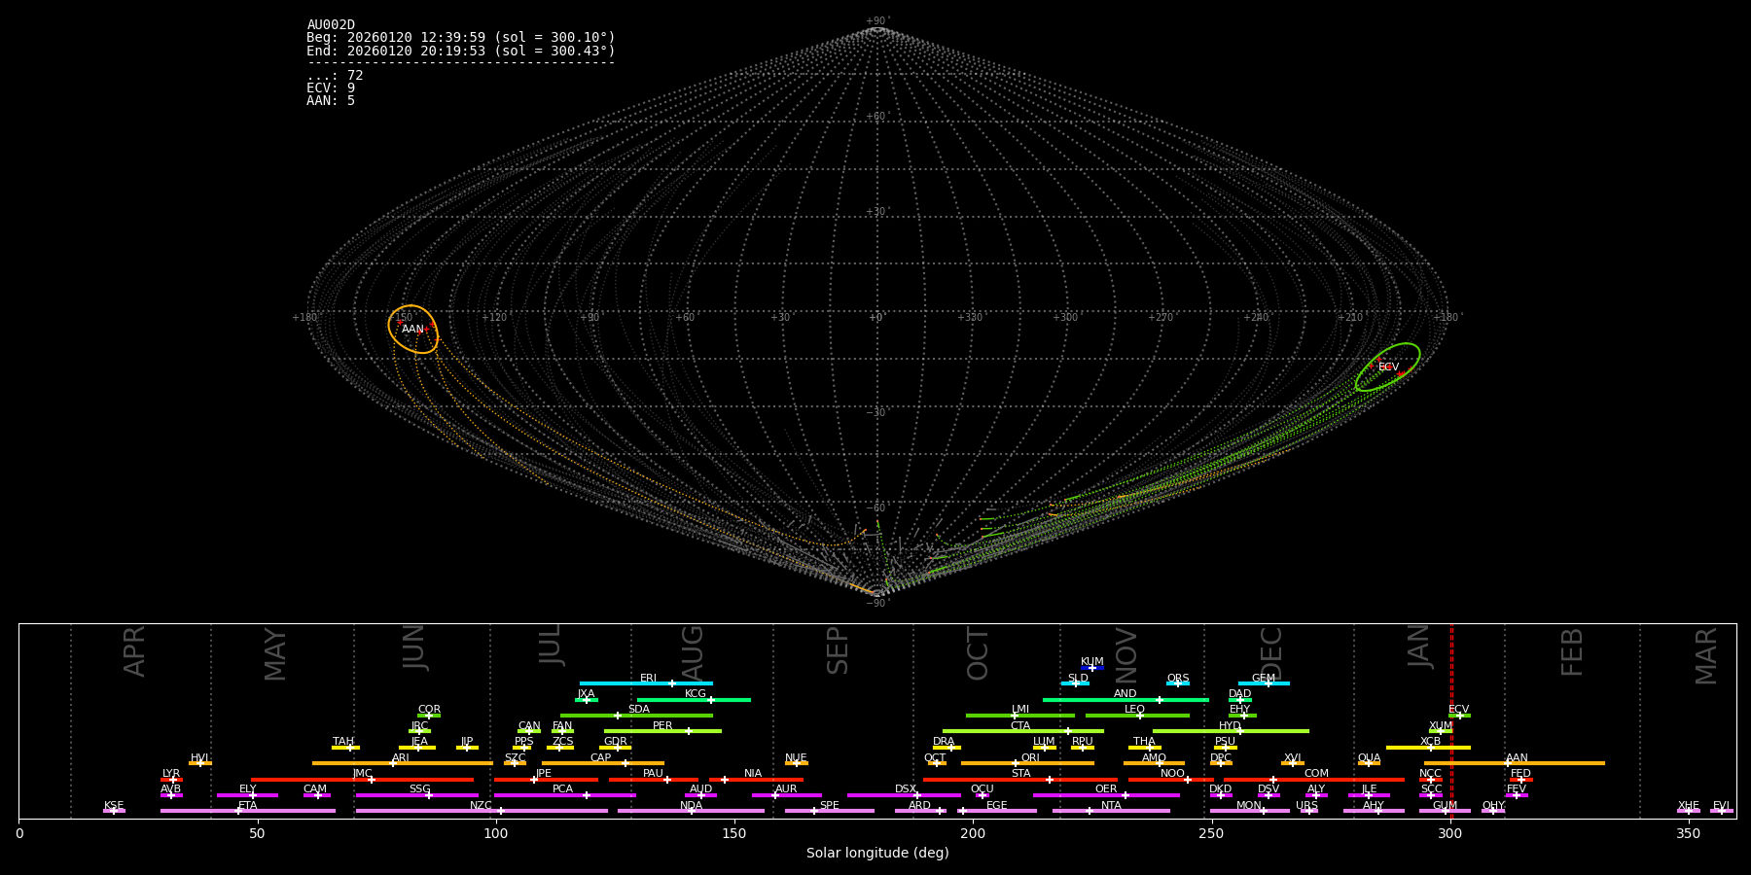Screen dimensions: 1751x875
Task: Click the ARI shower label in timeline
Action: coord(401,758)
